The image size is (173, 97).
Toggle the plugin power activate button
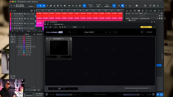[x=46, y=27]
